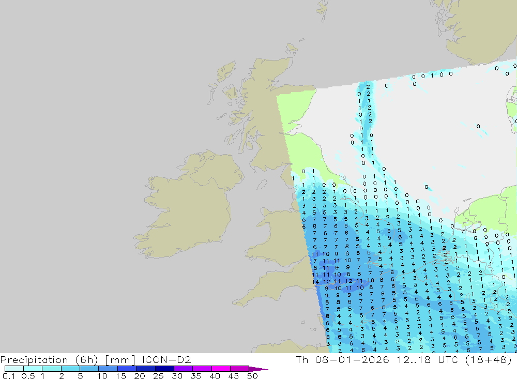Select the 30–35 mm violet legend swatch
The image size is (517, 379).
pos(184,369)
